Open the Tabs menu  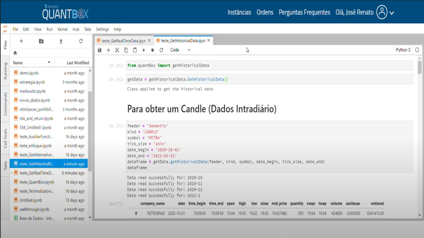(x=87, y=29)
